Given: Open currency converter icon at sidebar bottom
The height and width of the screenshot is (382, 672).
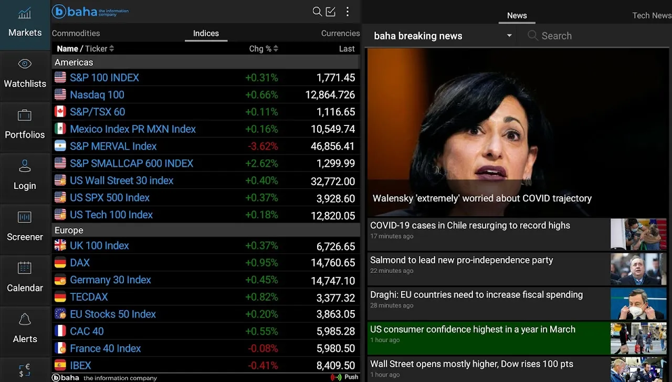Looking at the screenshot, I should pos(25,370).
